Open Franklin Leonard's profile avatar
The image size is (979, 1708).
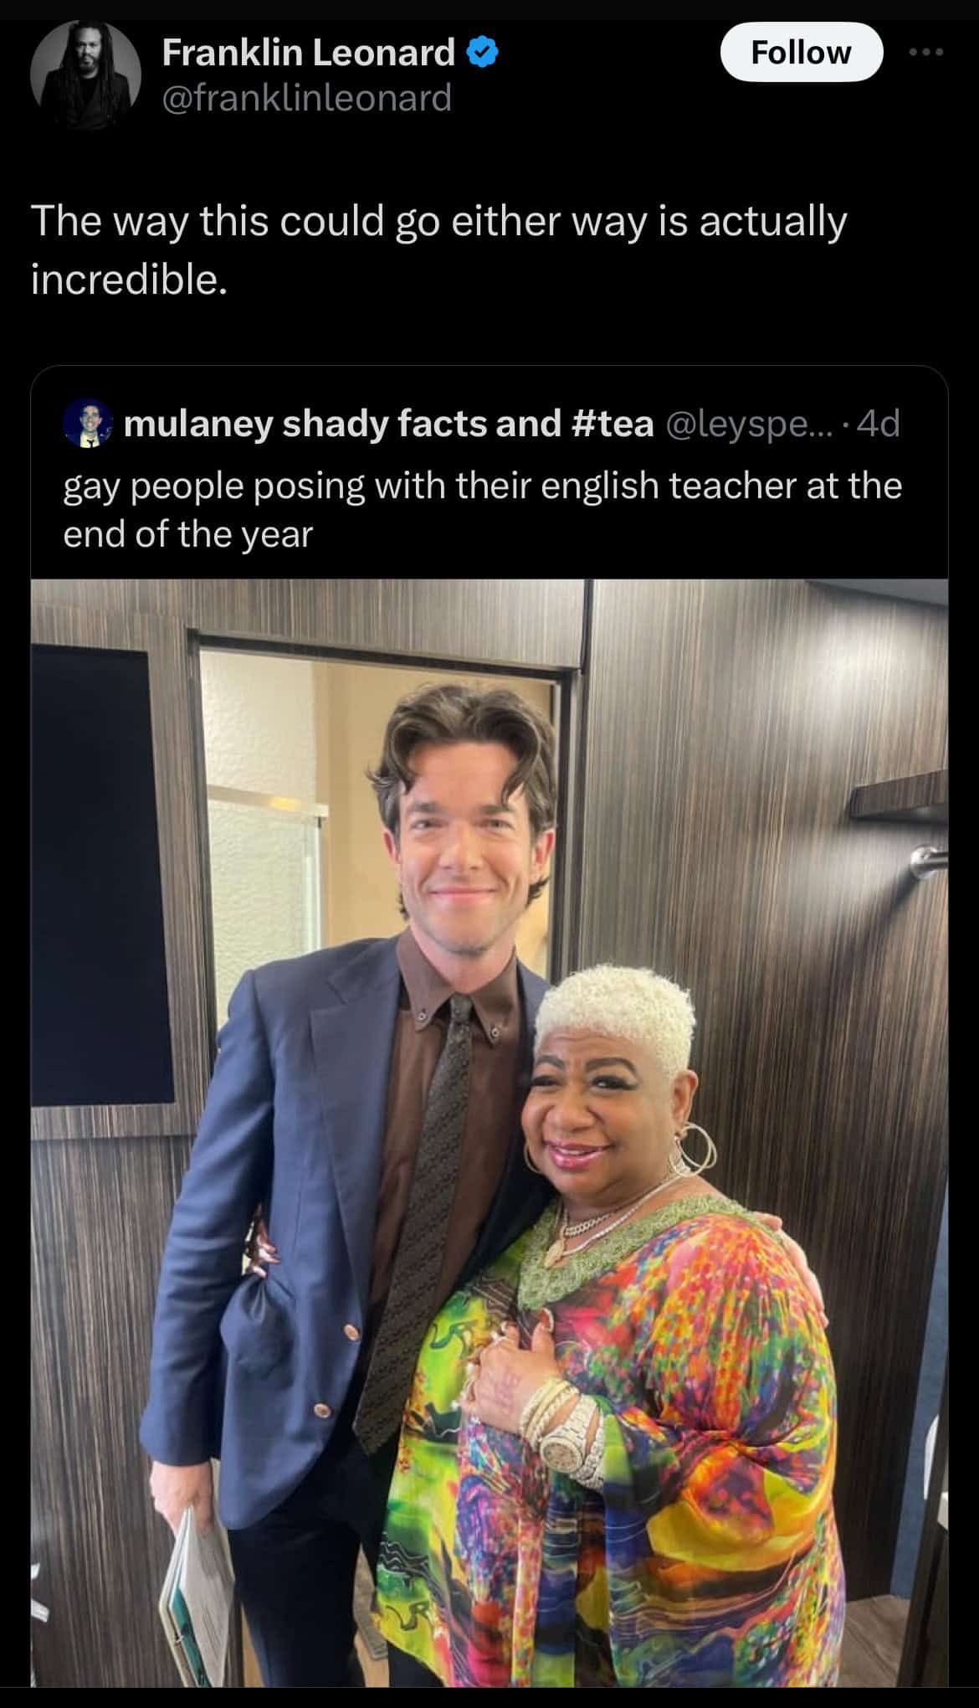point(85,75)
